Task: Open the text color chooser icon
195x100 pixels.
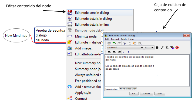Action: (x=172, y=48)
